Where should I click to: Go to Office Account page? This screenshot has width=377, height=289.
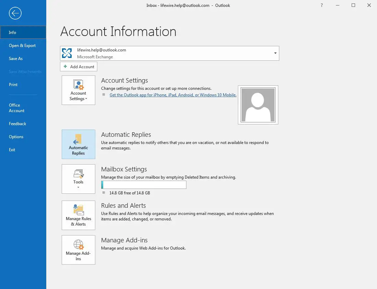pyautogui.click(x=16, y=108)
